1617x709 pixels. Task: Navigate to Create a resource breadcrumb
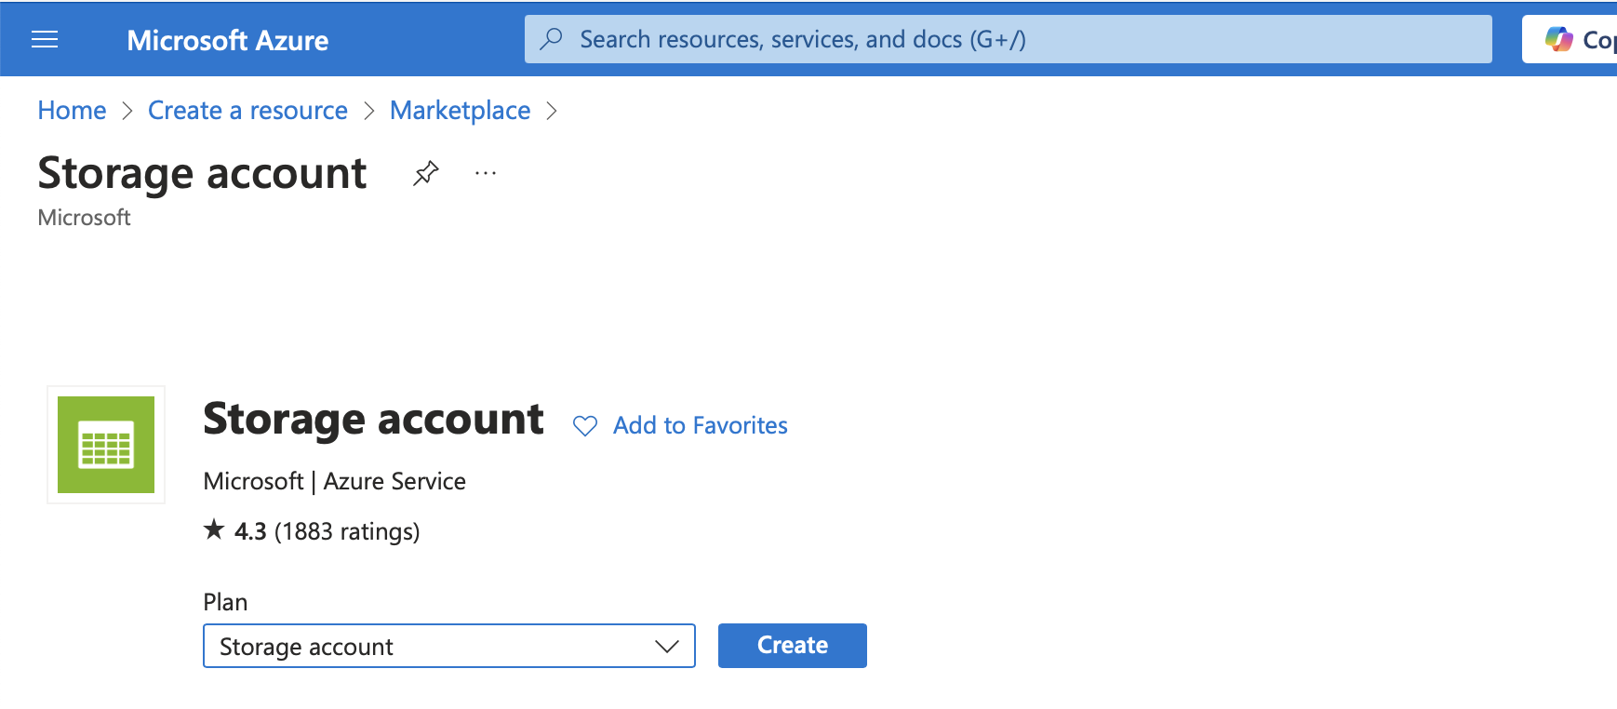point(247,111)
